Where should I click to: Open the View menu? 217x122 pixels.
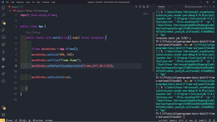click(x=28, y=2)
